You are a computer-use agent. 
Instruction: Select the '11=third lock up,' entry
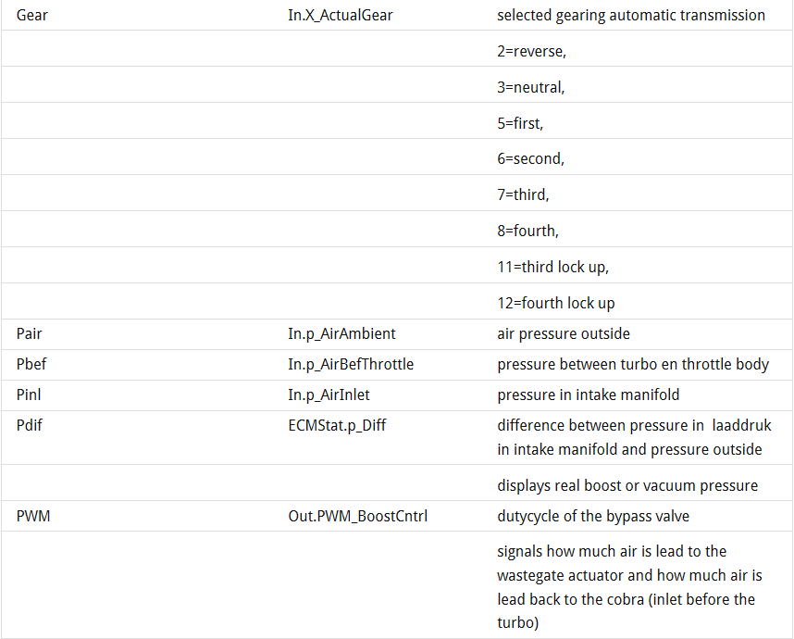552,267
